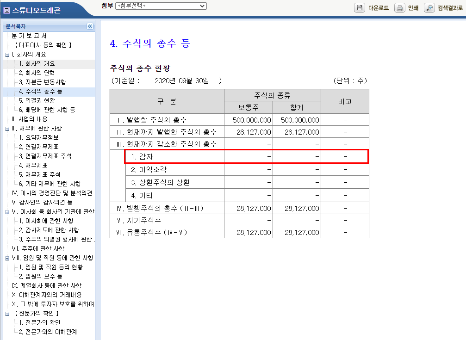Open 1. 요약재무정보 subsection

(38, 137)
